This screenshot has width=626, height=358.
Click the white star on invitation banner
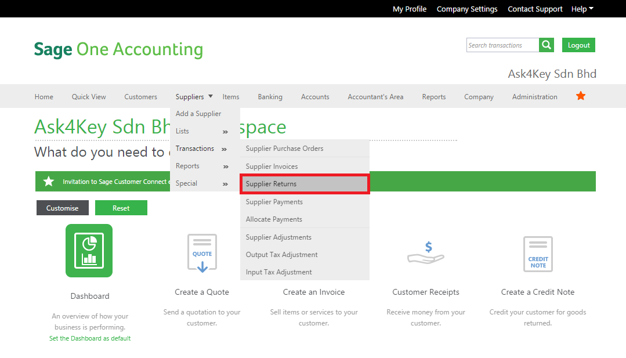(x=49, y=182)
